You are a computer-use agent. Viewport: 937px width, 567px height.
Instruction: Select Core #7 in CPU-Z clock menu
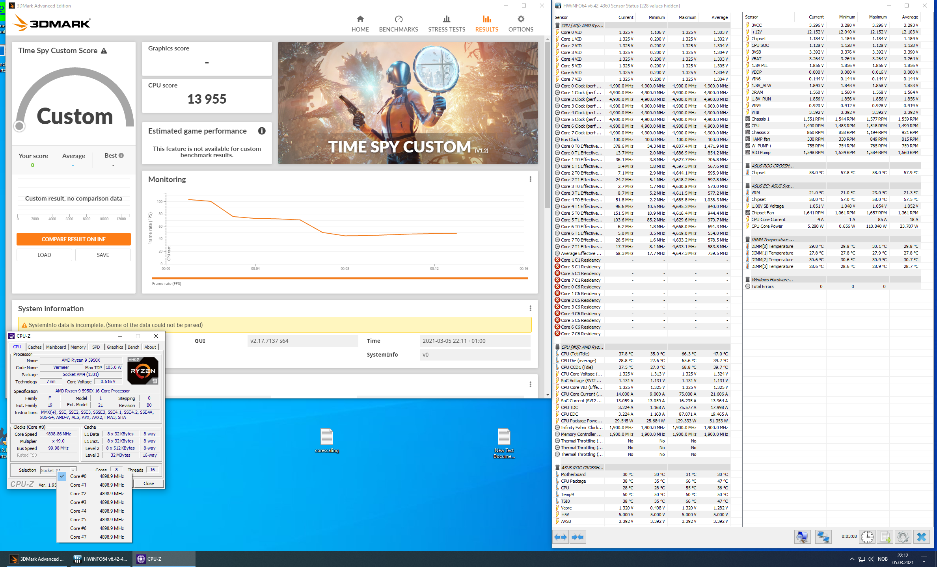[94, 537]
